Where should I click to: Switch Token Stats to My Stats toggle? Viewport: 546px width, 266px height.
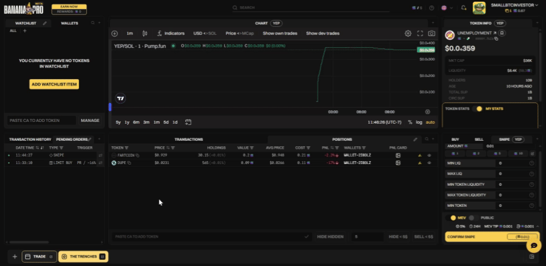click(479, 109)
